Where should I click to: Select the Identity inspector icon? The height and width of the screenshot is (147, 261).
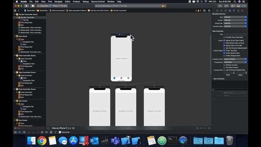[230, 11]
